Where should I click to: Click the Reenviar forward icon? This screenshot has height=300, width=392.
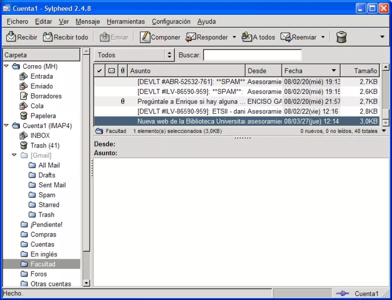[286, 37]
